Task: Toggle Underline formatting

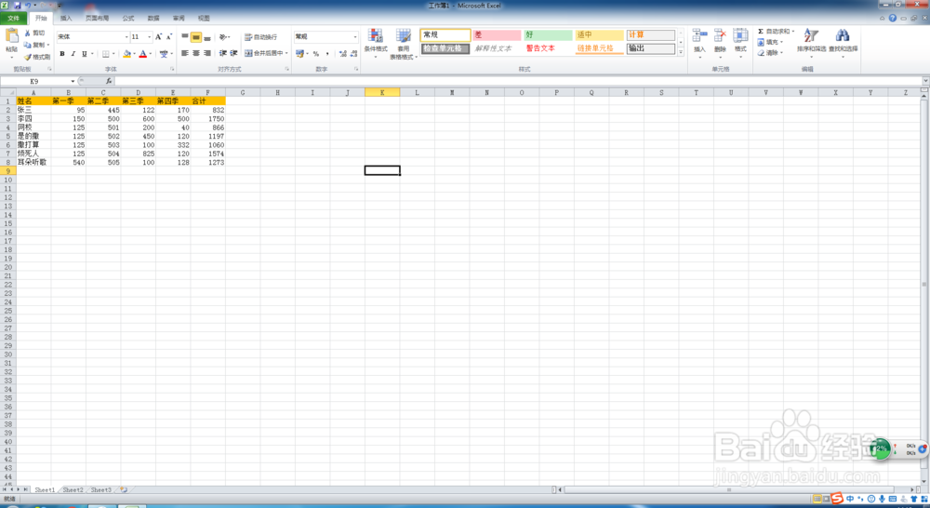Action: [x=85, y=54]
